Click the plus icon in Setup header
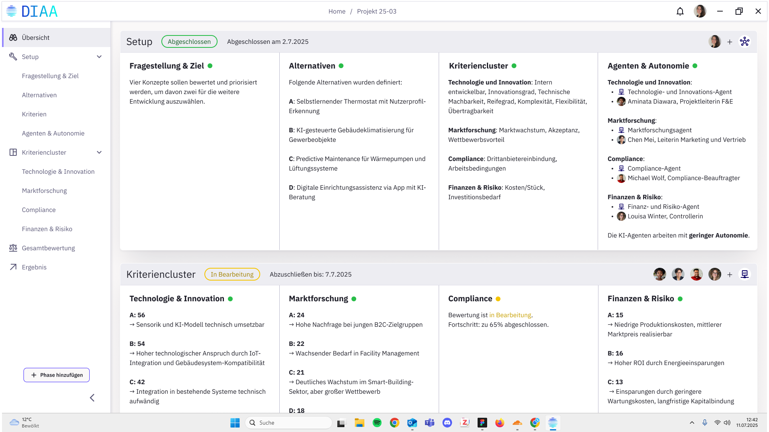 730,42
